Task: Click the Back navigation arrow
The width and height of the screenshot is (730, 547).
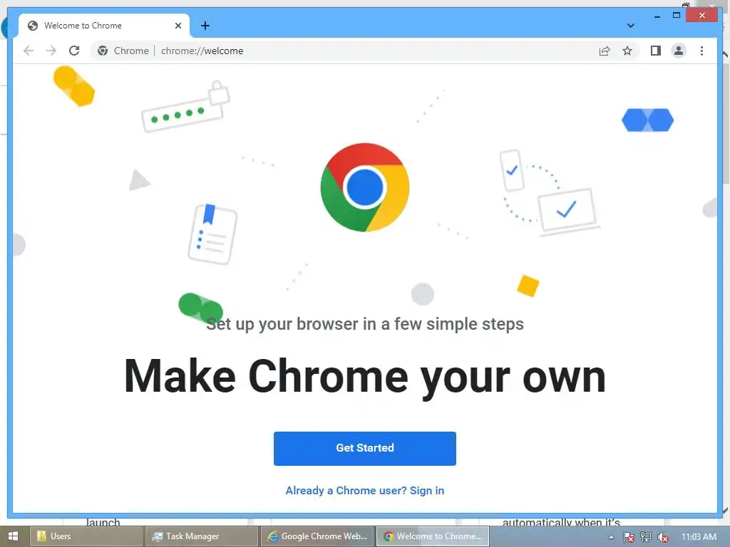Action: [x=29, y=51]
